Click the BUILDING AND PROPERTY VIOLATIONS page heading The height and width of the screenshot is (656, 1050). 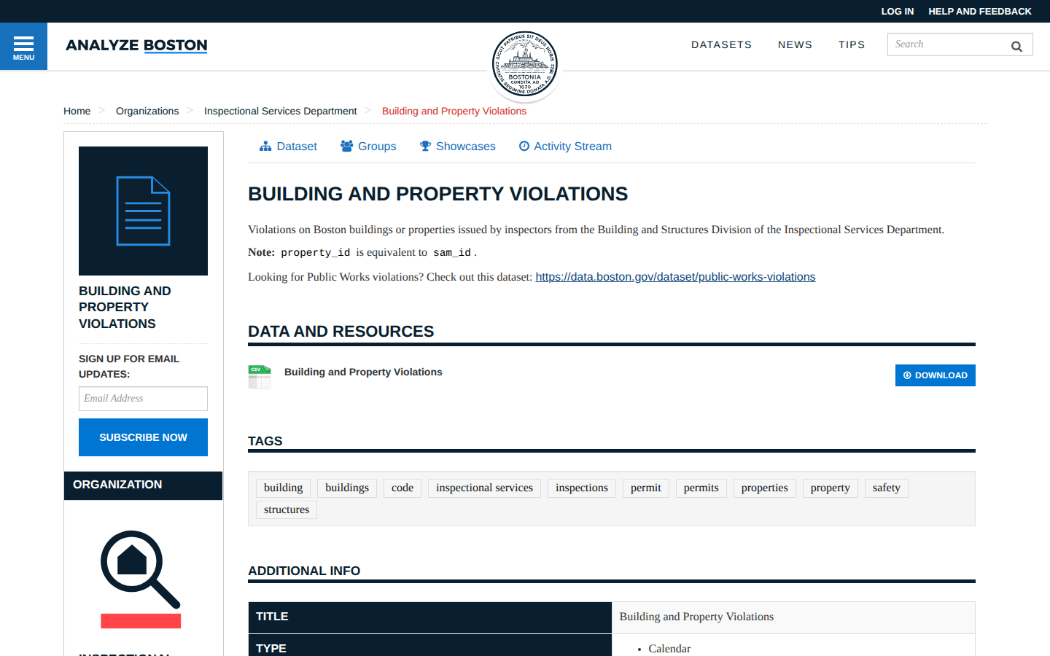[437, 194]
